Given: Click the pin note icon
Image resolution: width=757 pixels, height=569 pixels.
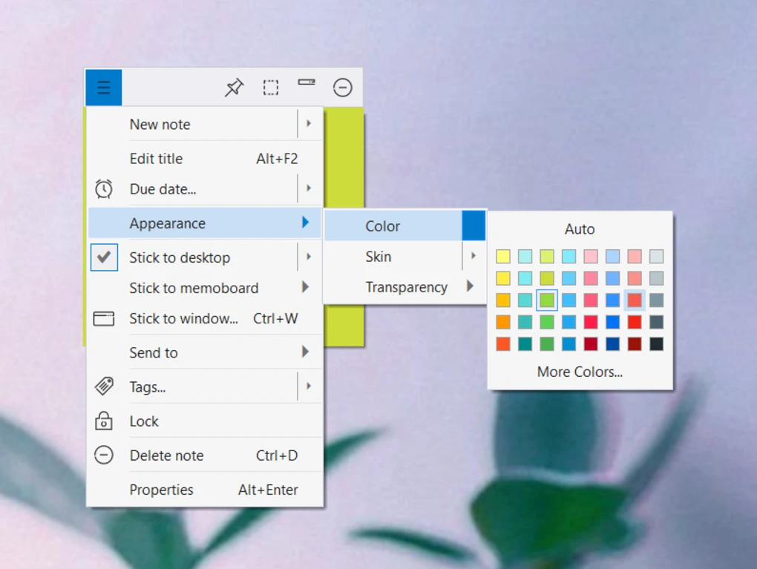Looking at the screenshot, I should (234, 88).
